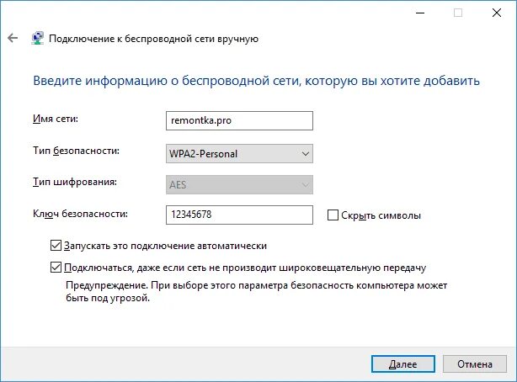Click the security key field containing 12345678
The height and width of the screenshot is (382, 517).
tap(239, 215)
